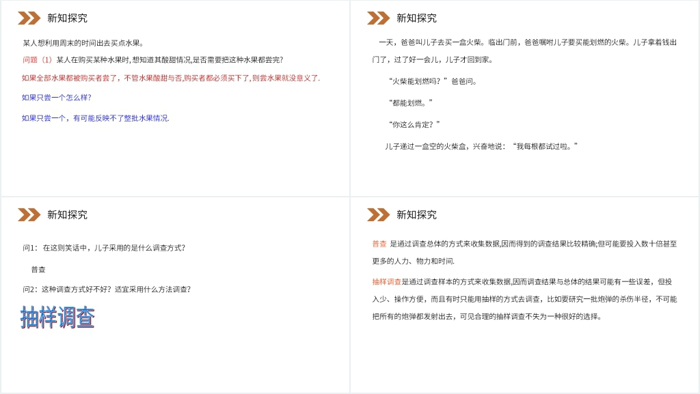This screenshot has height=394, width=700.
Task: Click question '问1：在这则笑话中，儿子采用的是什么调查方式?'
Action: click(104, 248)
